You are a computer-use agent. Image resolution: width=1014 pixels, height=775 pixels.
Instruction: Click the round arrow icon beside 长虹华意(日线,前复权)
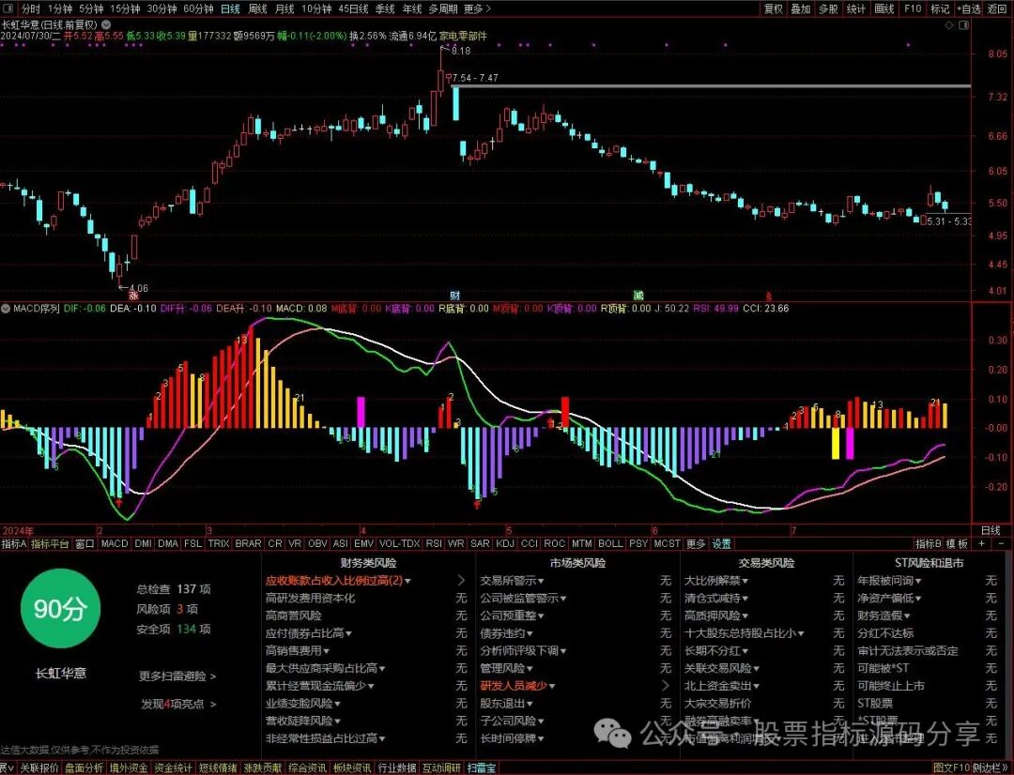106,25
